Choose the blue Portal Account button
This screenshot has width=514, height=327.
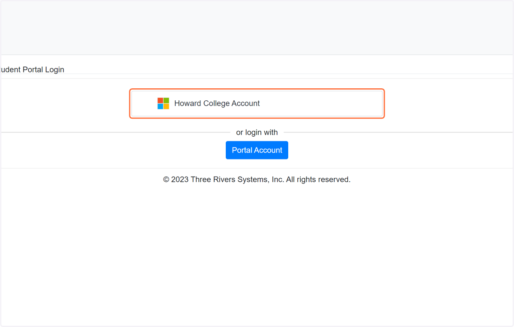(x=257, y=150)
